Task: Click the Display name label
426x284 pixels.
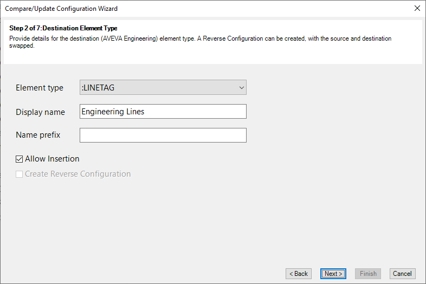Action: click(40, 112)
